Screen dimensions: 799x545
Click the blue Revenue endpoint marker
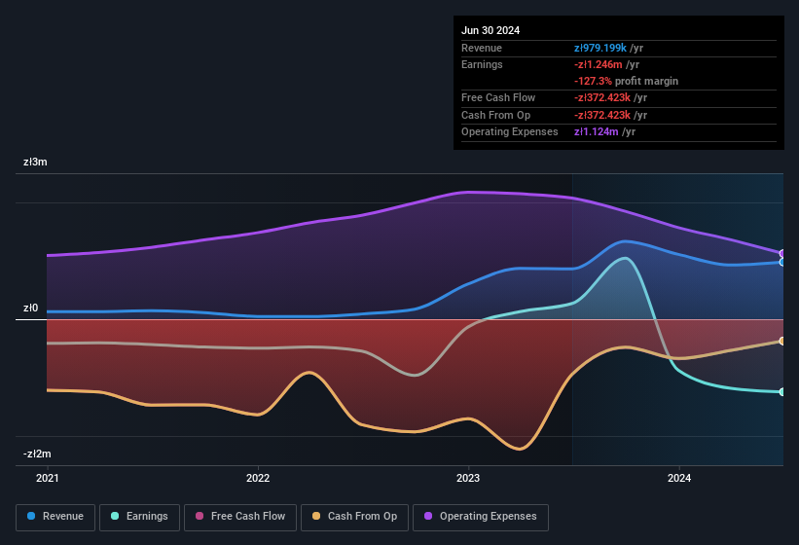click(782, 262)
